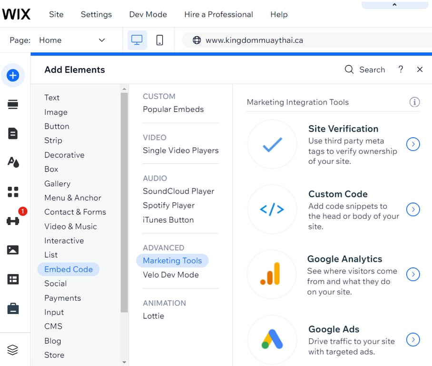Collapse the top bar with the up caret

(394, 5)
